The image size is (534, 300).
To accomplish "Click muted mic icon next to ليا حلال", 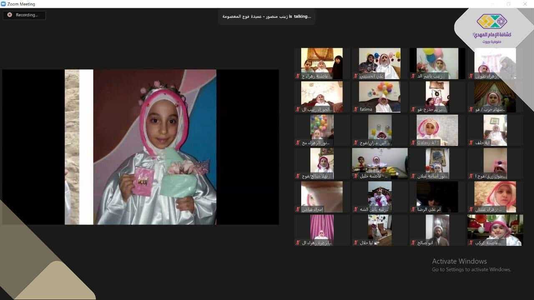I will [355, 242].
